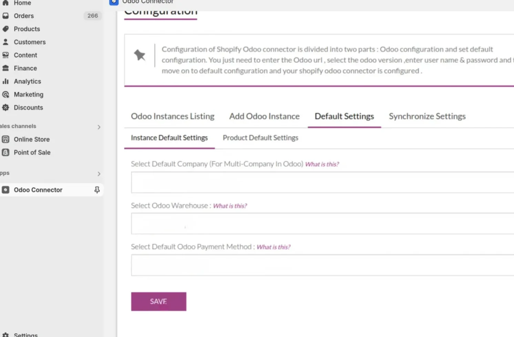Click the Customers person icon
The width and height of the screenshot is (514, 337).
(6, 42)
